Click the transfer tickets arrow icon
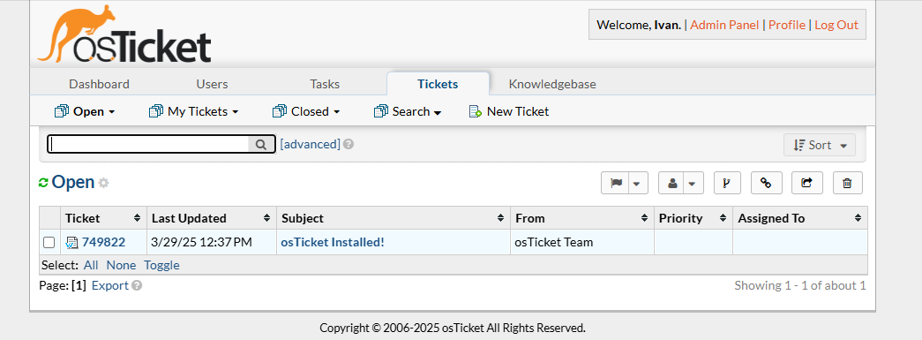The image size is (922, 340). 806,183
